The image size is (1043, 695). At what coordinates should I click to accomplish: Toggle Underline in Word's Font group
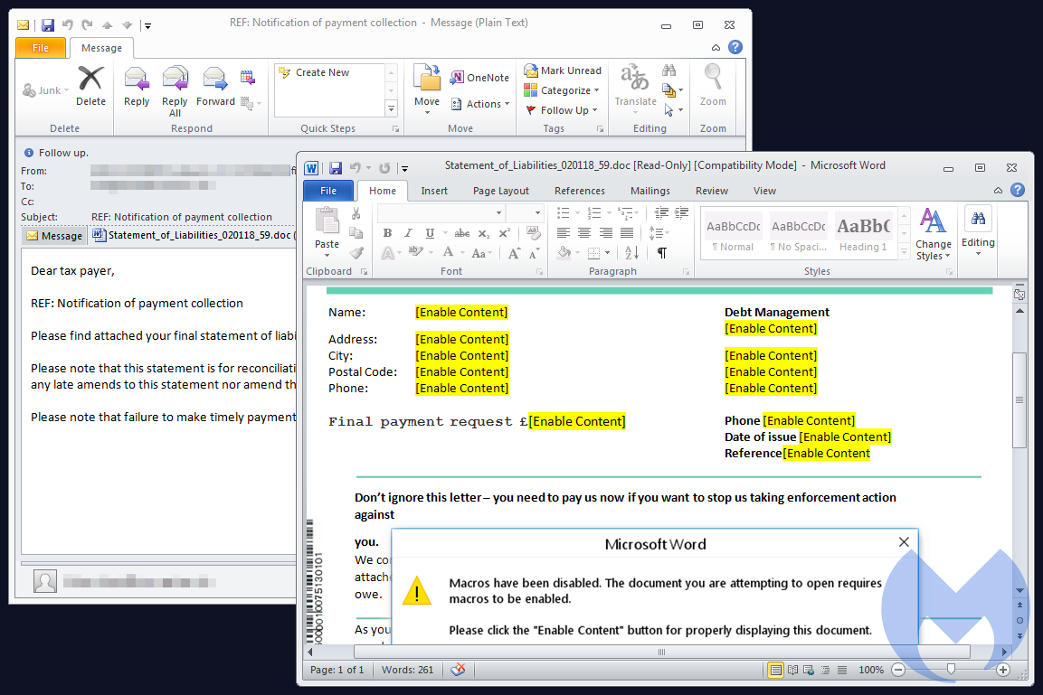click(430, 233)
